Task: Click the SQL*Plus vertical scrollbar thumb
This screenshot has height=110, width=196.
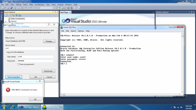Action: pos(182,36)
